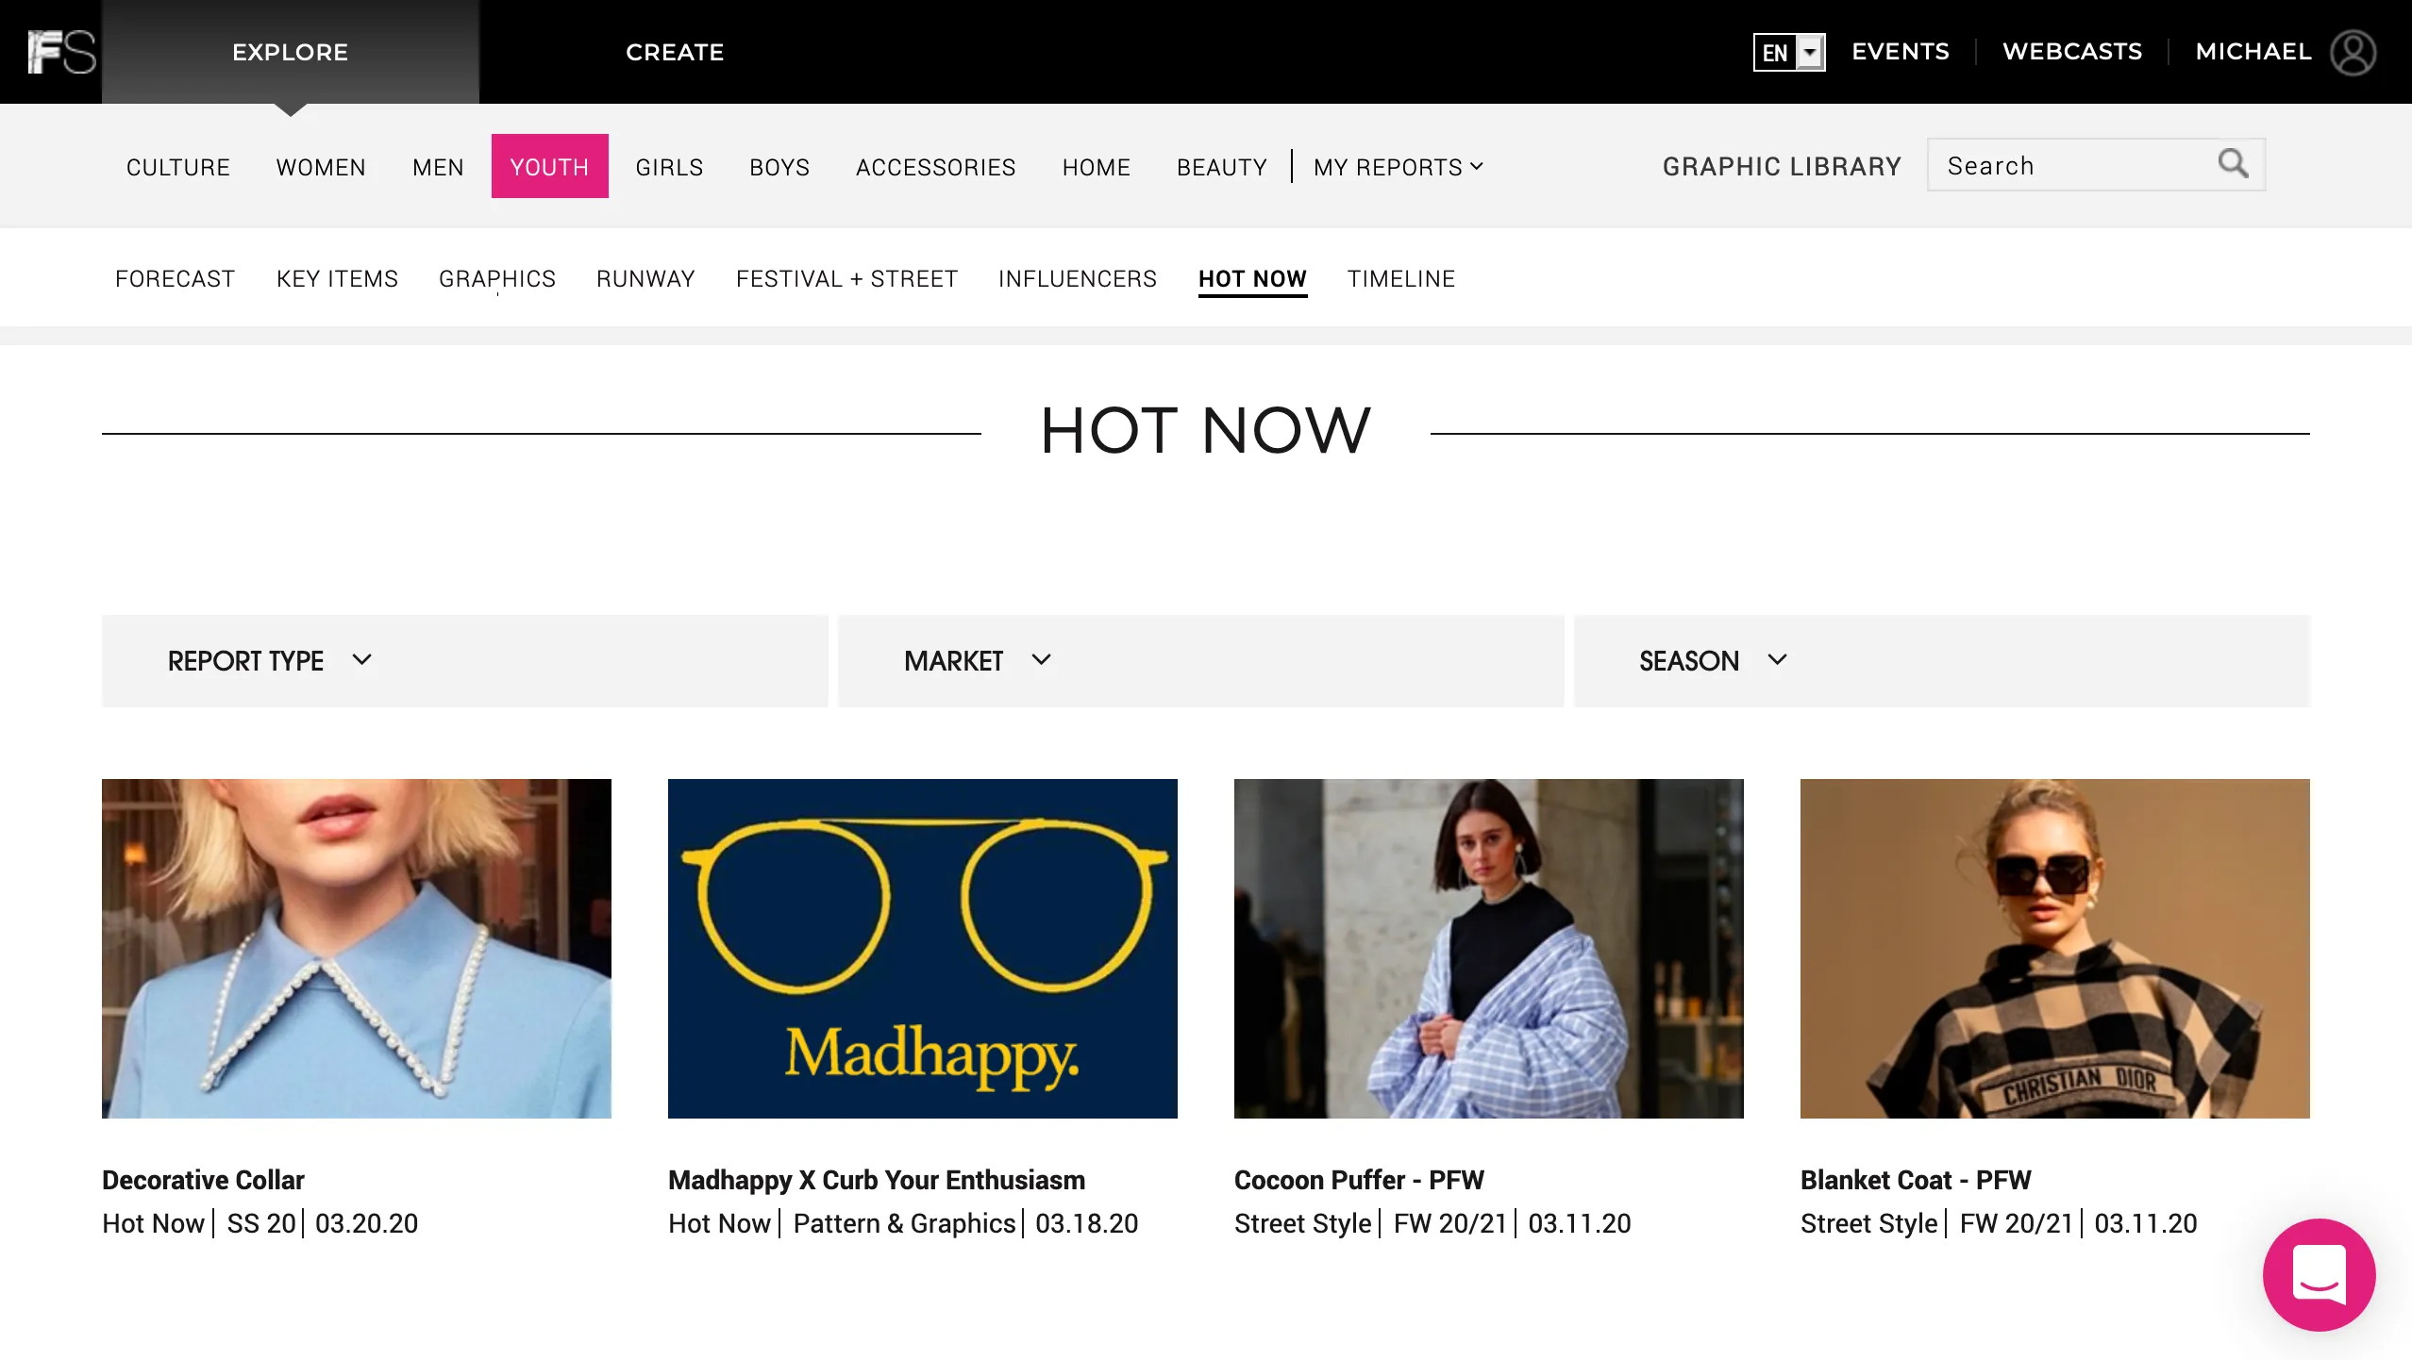
Task: Select the Accessories category
Action: pos(935,167)
